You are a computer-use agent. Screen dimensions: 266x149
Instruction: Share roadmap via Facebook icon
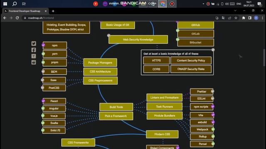(x=34, y=50)
